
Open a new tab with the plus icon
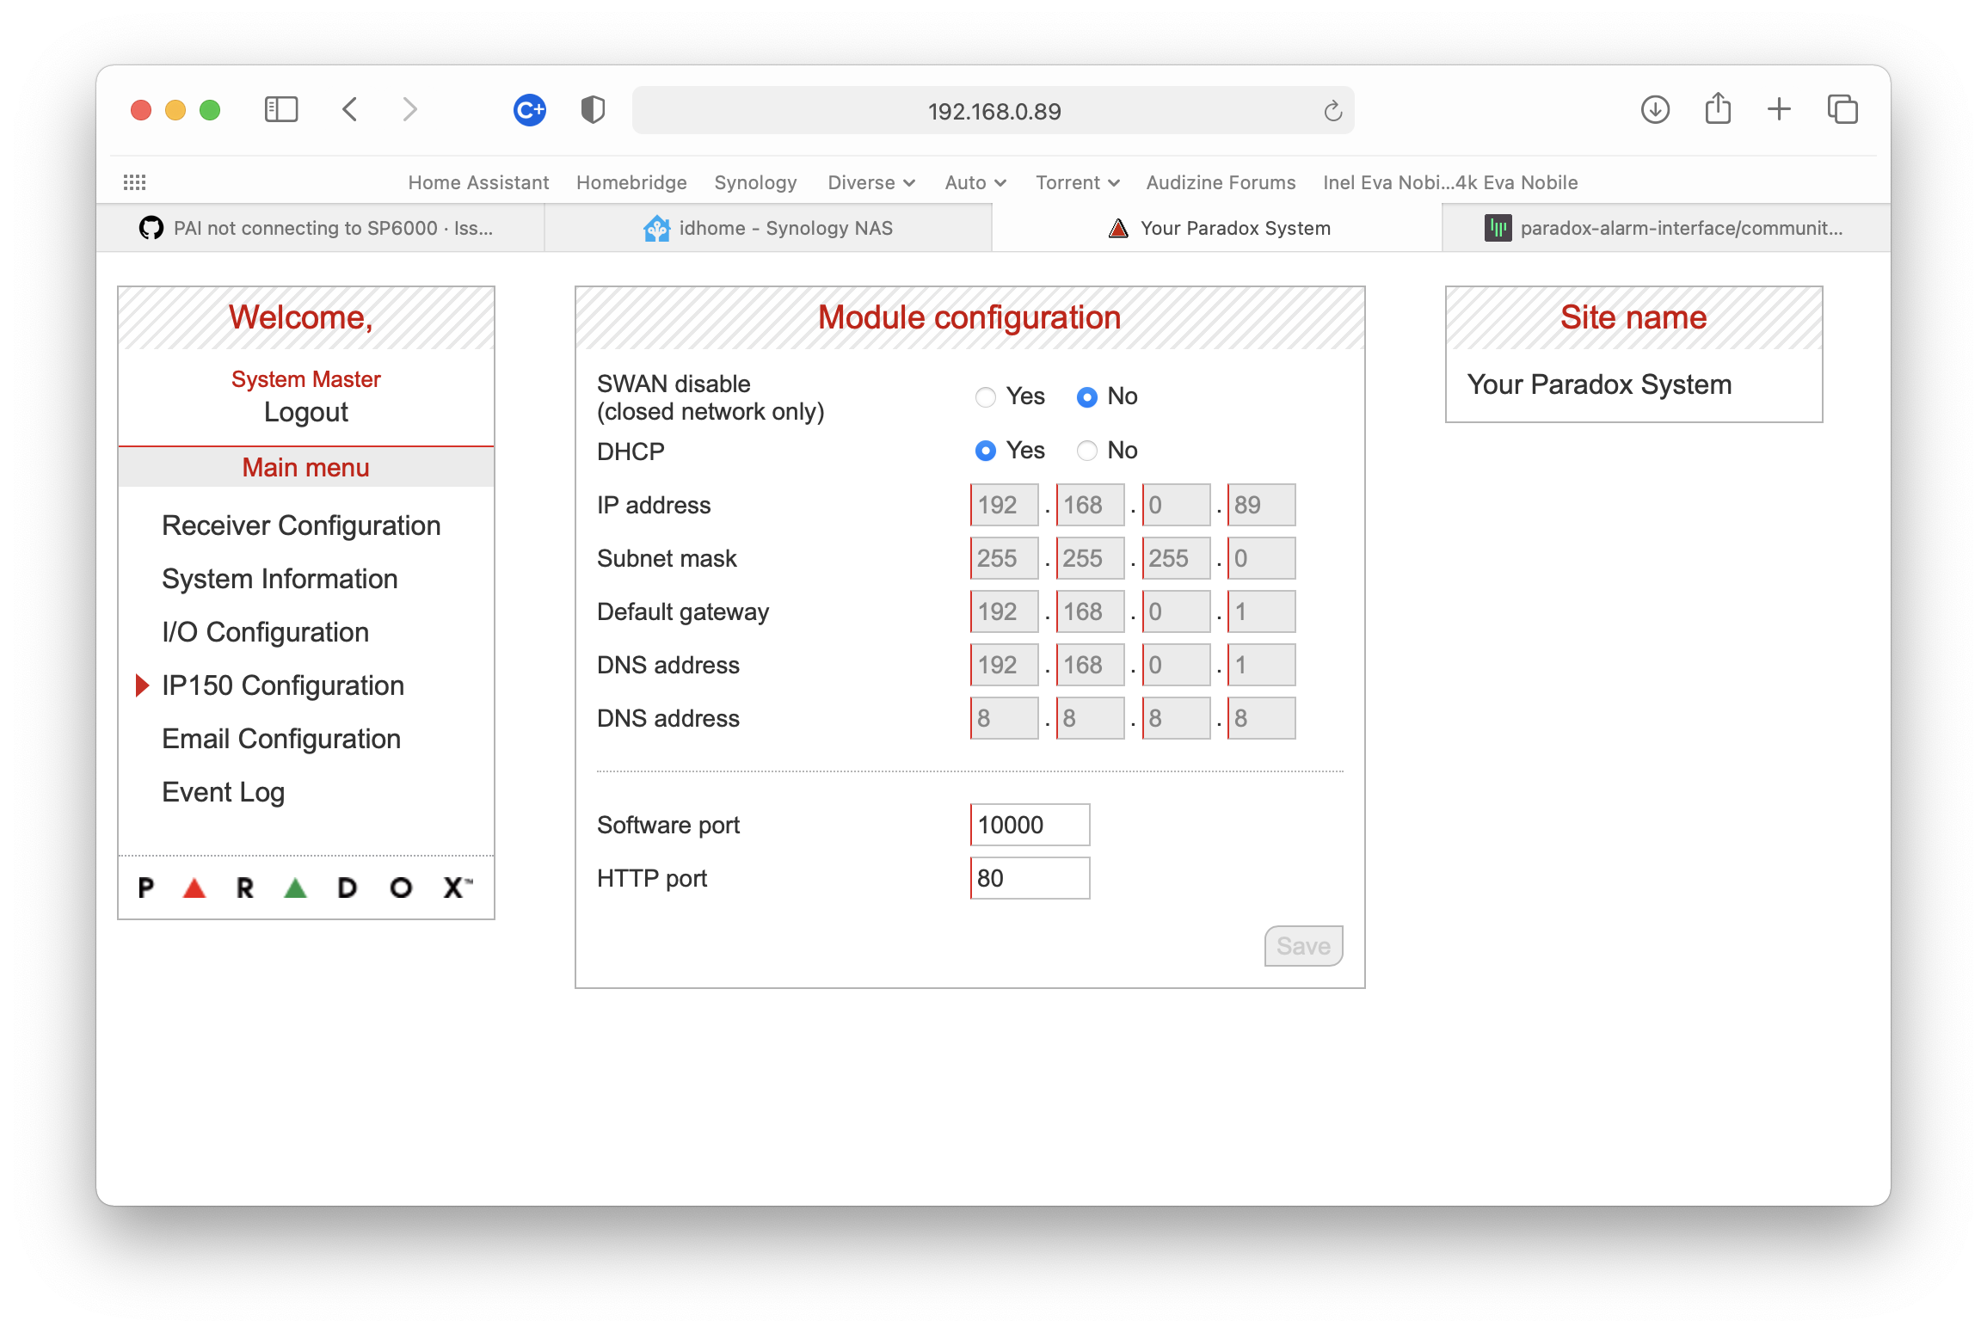[1779, 110]
